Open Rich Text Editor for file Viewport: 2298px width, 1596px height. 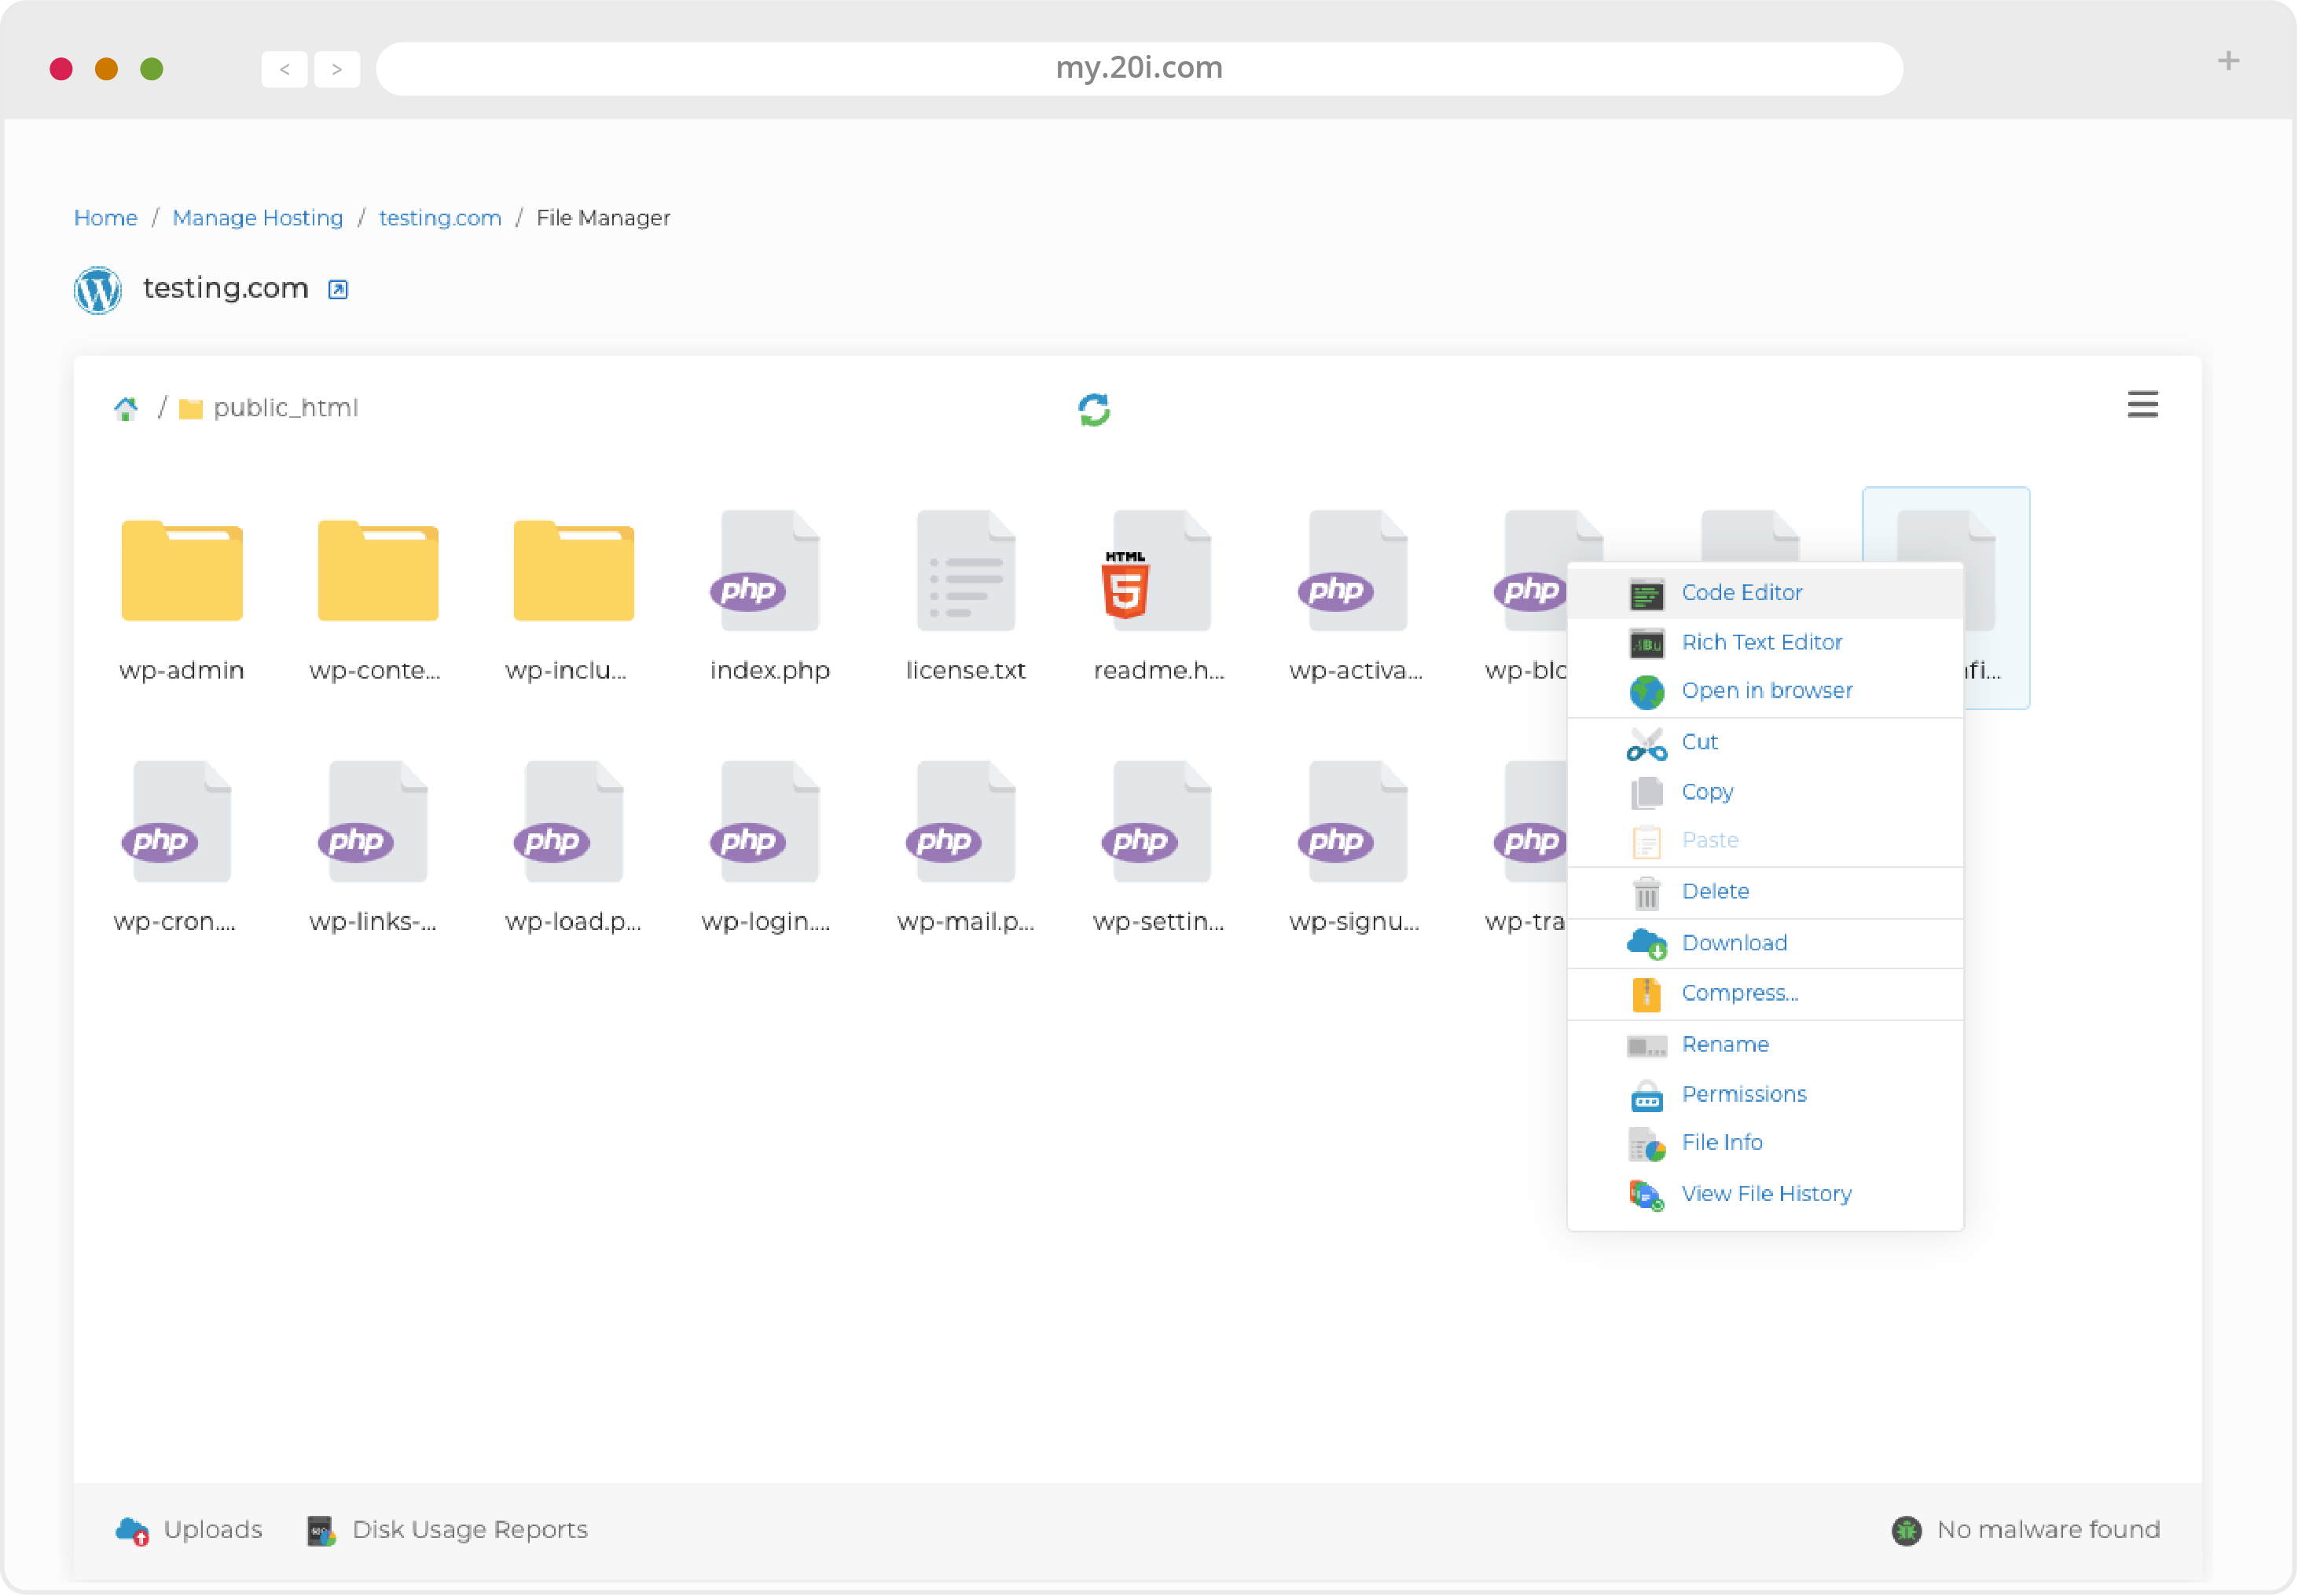pyautogui.click(x=1762, y=642)
